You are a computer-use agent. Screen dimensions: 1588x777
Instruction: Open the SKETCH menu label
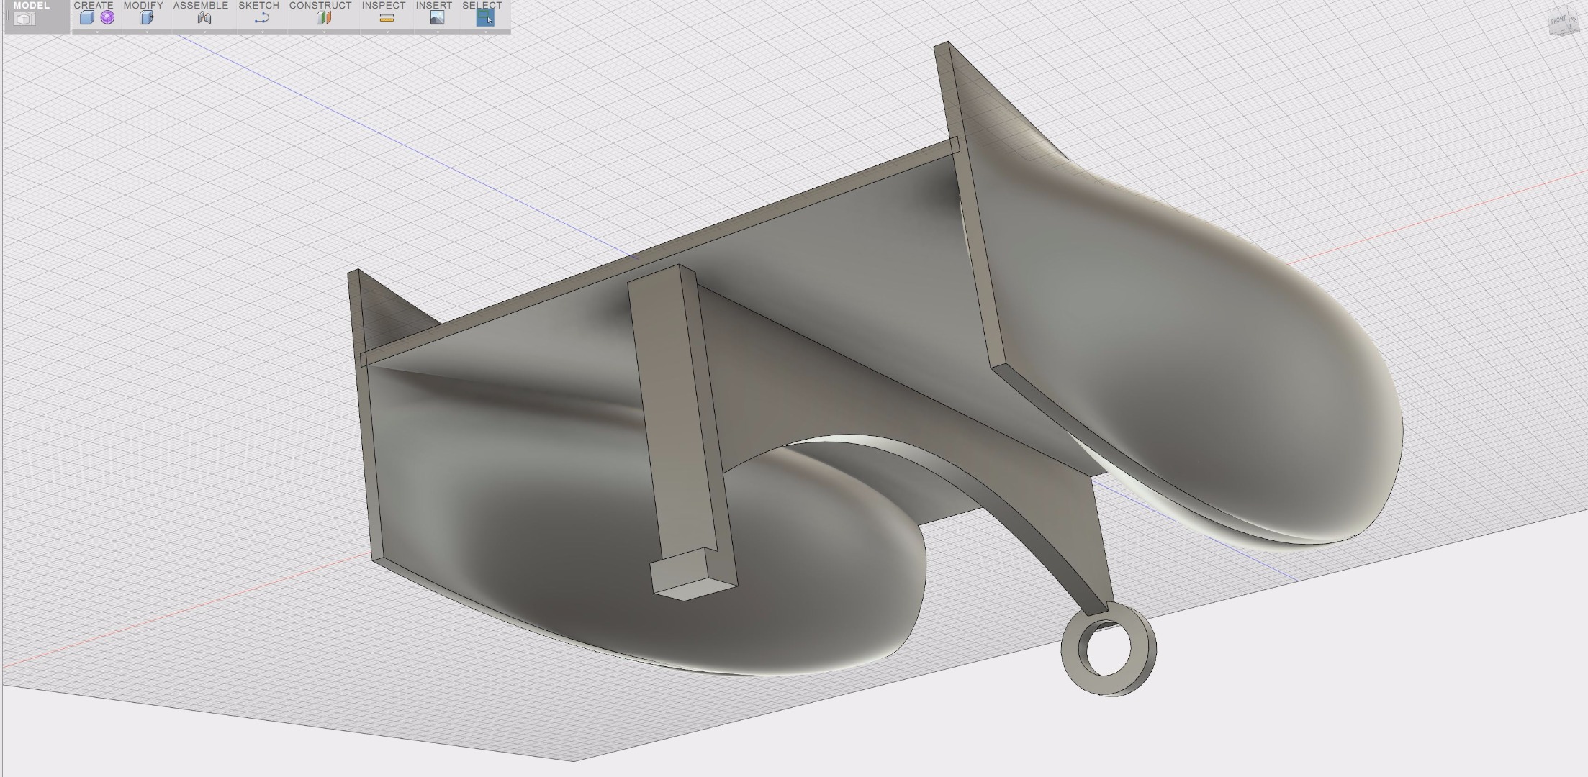pos(258,5)
